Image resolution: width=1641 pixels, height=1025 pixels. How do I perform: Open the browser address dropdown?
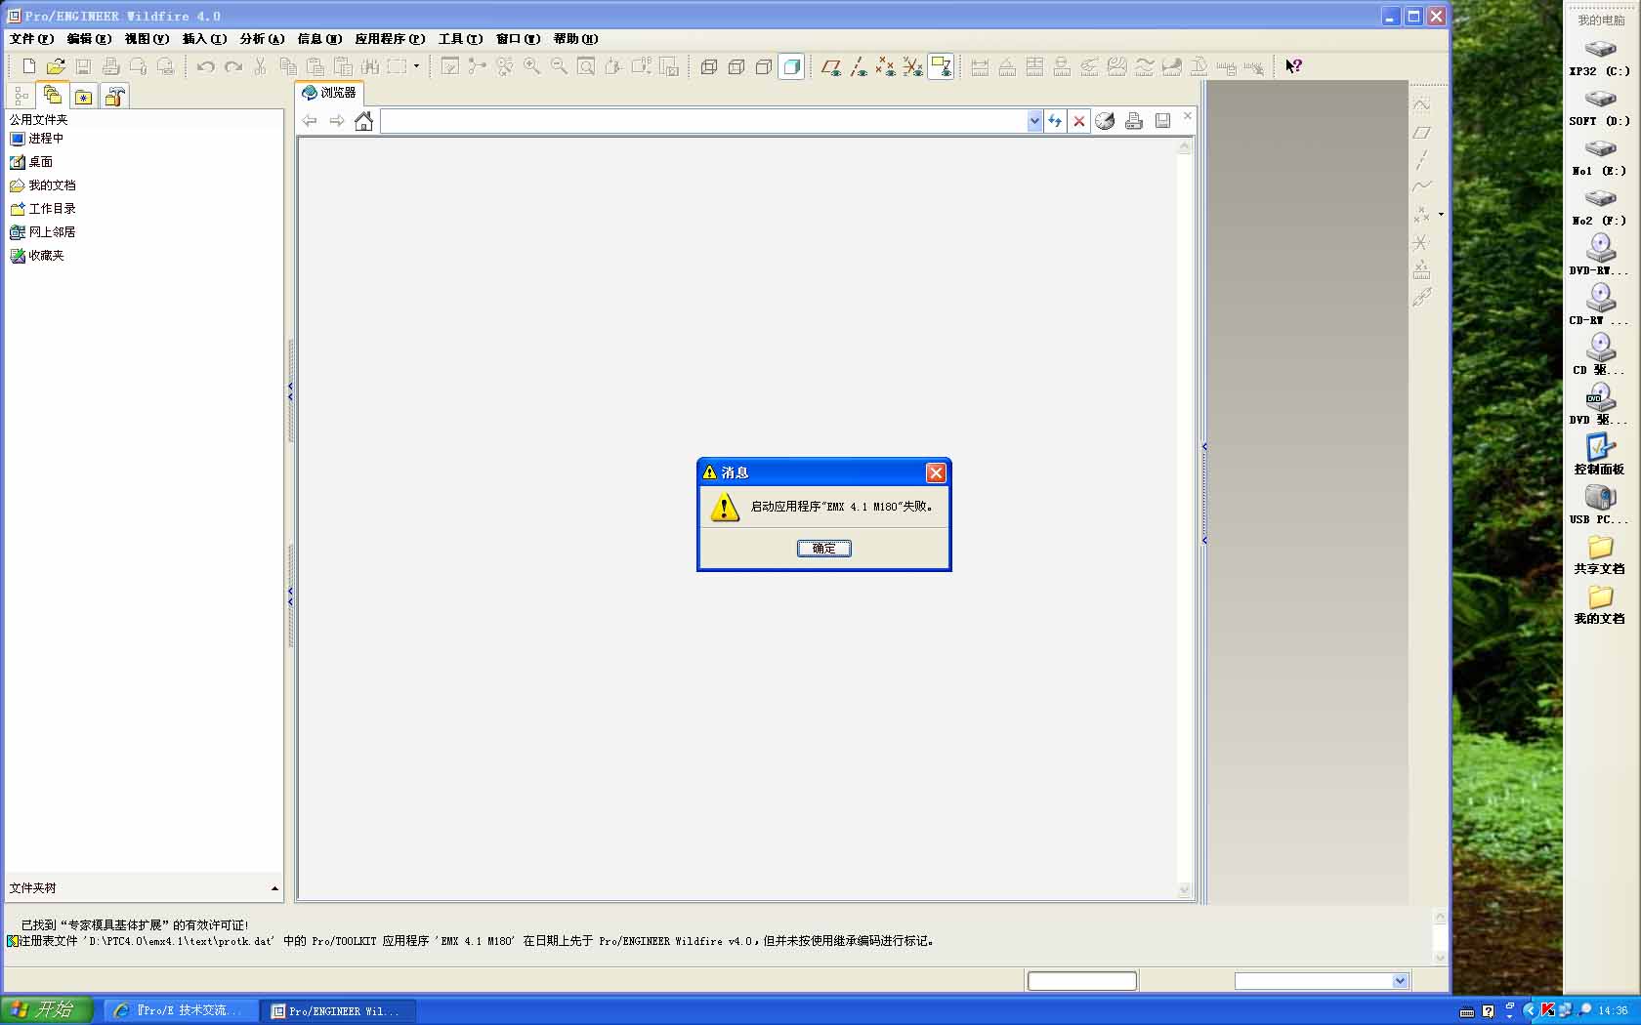click(1034, 121)
